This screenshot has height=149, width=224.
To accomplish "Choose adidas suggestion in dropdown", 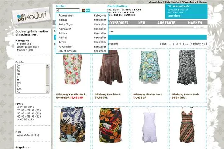I will (82, 20).
